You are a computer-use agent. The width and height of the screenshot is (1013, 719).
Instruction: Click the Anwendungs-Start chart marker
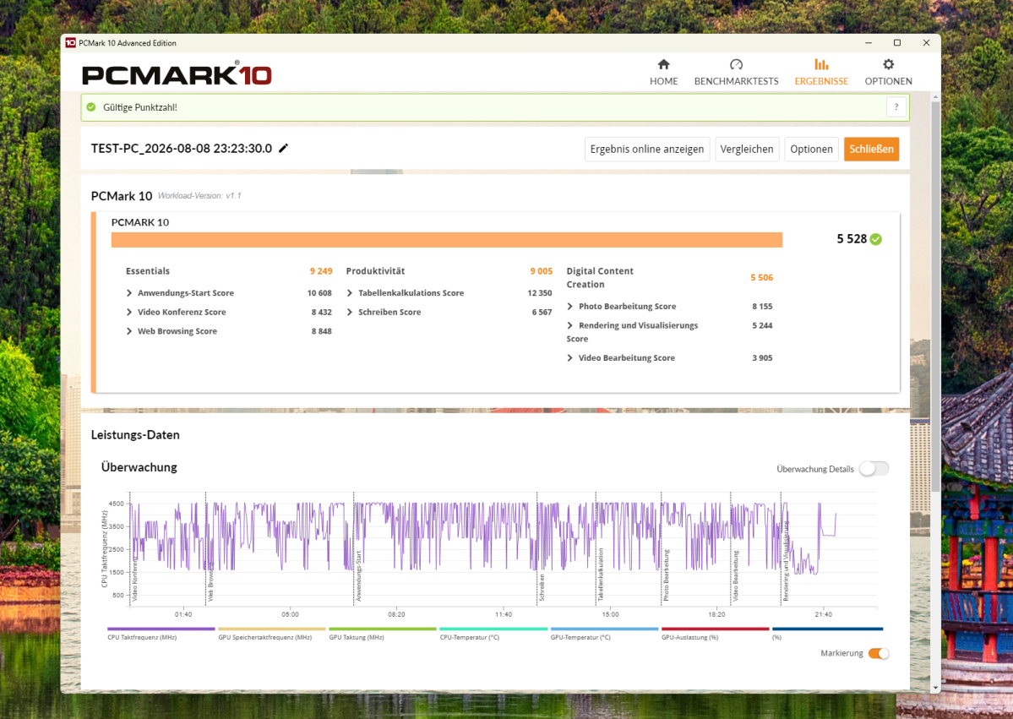coord(358,576)
